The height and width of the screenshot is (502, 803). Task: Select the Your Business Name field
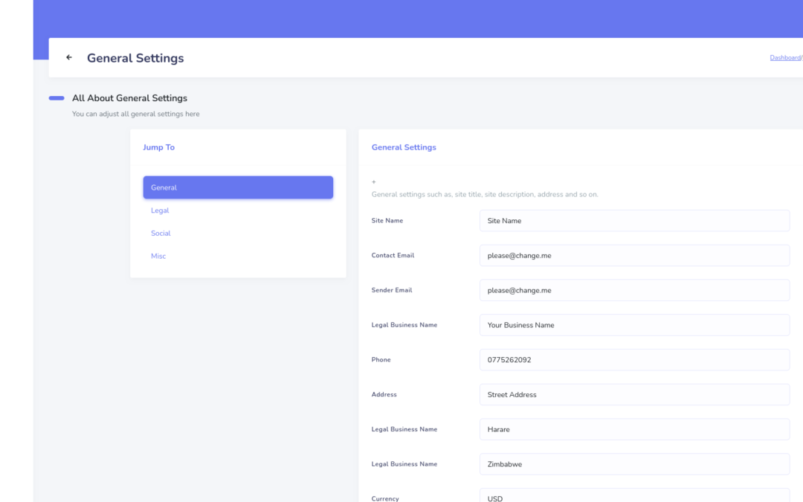pos(634,325)
